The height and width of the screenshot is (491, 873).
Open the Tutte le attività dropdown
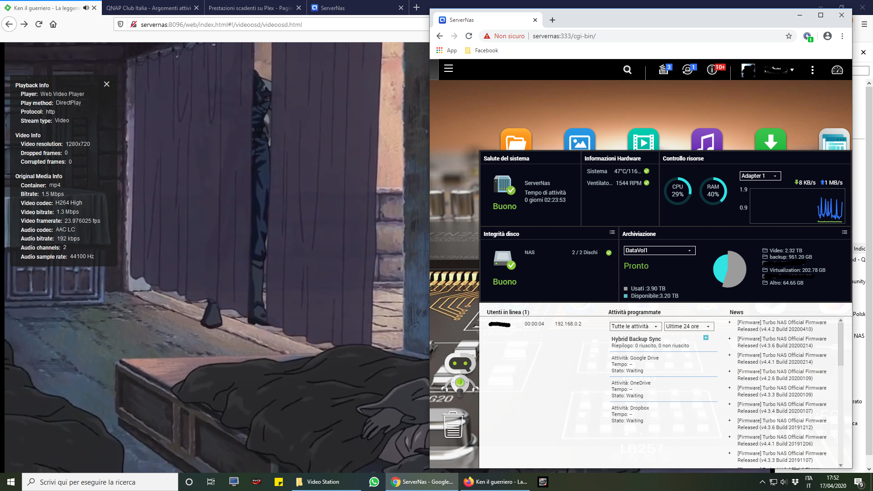tap(635, 326)
